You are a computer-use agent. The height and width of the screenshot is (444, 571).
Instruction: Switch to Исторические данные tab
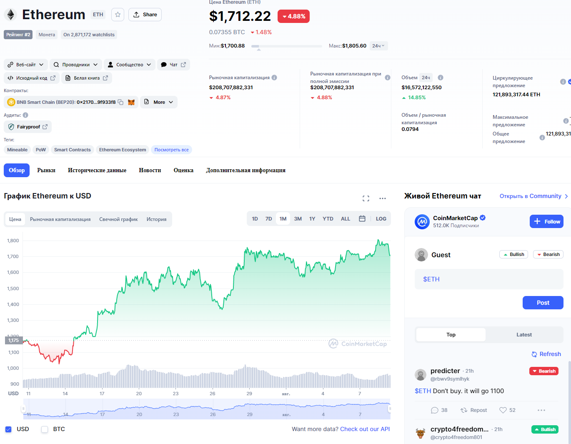point(97,170)
